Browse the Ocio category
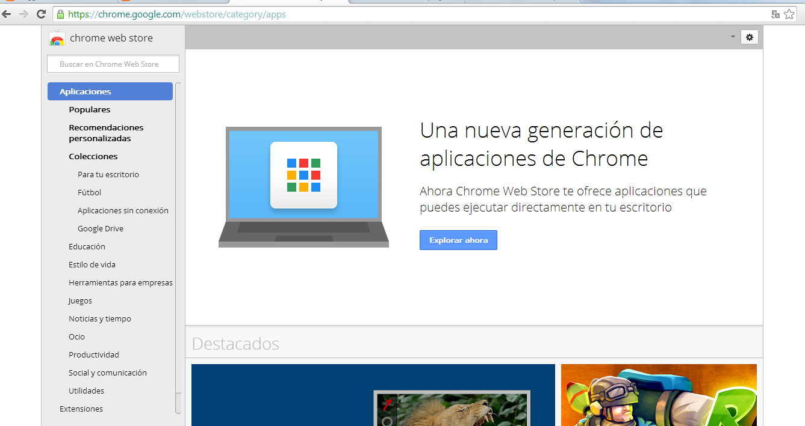Screen dimensions: 805x426 (76, 336)
